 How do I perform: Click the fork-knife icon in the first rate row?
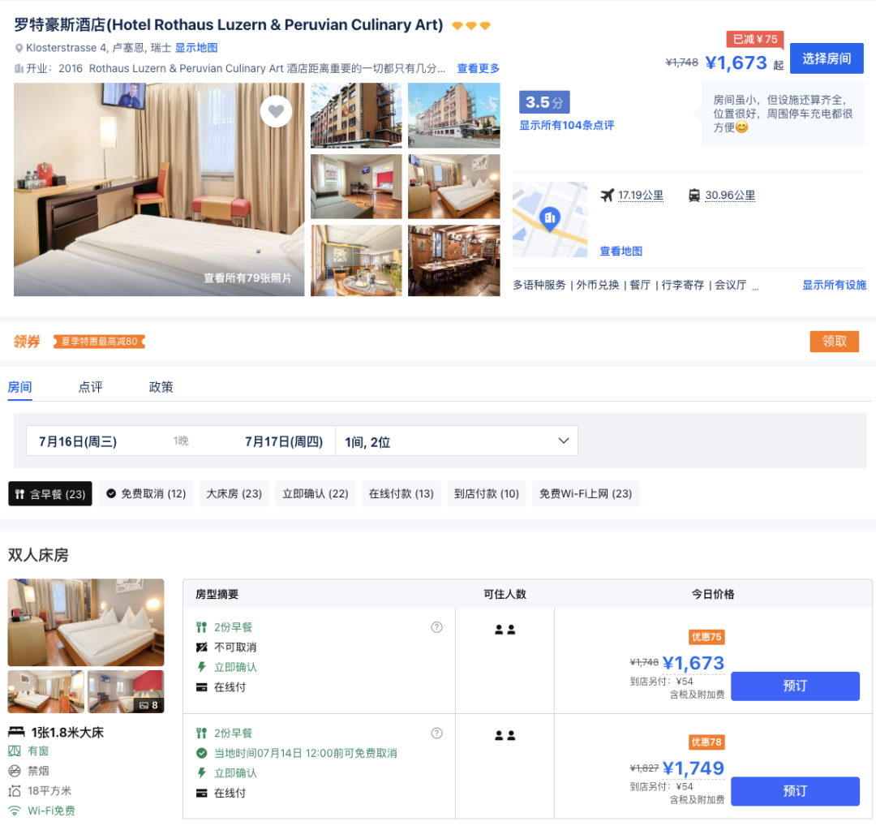coord(202,627)
